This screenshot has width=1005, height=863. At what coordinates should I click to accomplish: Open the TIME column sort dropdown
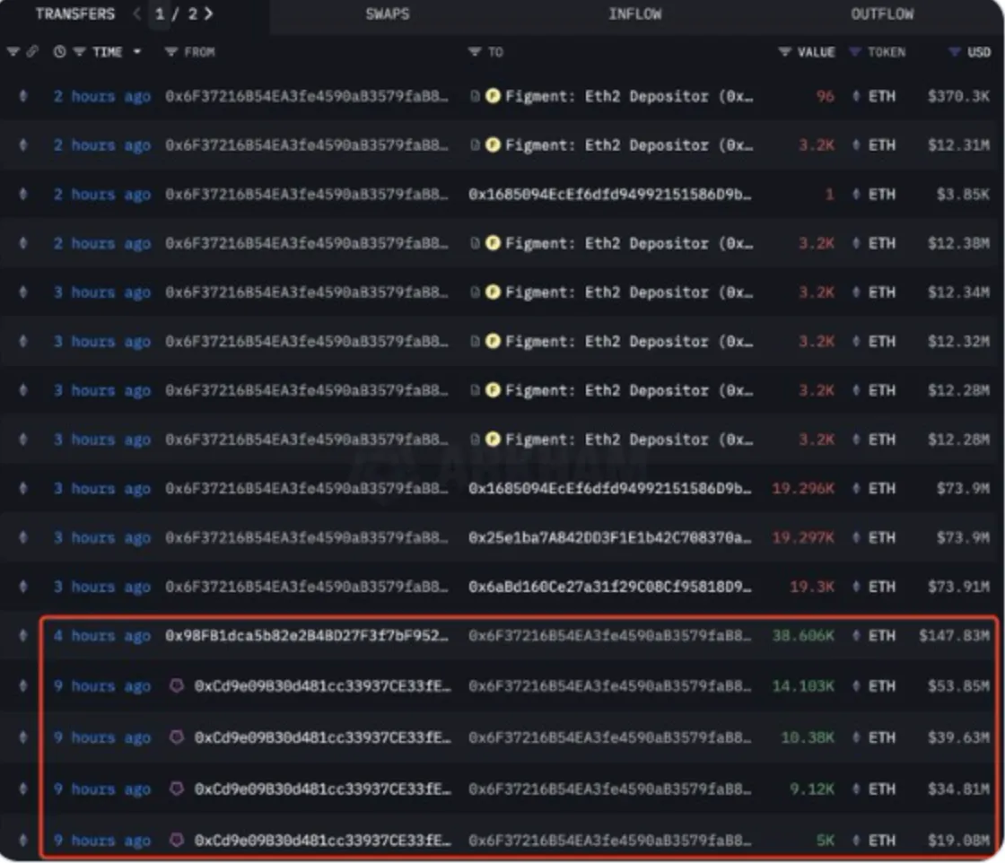[135, 52]
